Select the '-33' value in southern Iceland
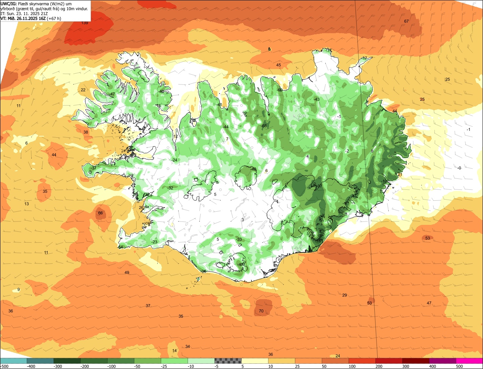 tap(238, 239)
